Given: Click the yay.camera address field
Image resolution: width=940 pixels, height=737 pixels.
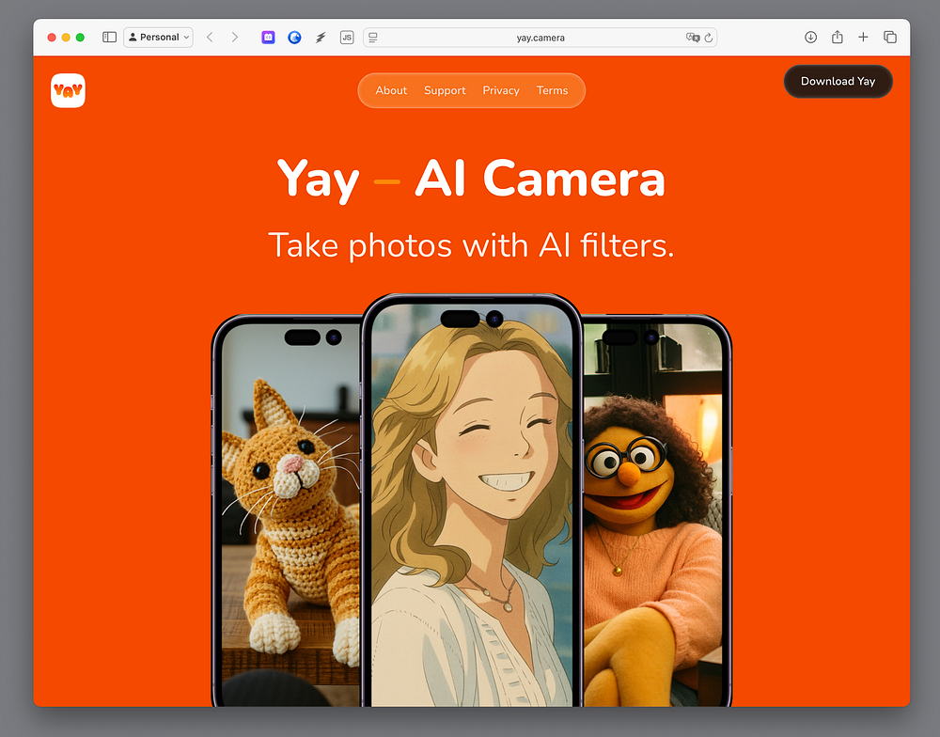Looking at the screenshot, I should (x=540, y=38).
